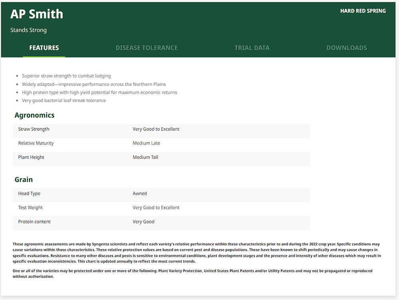Click the Syngenta agronomic assessments disclaimer paragraph
Screen dimensions: 399x300
point(197,253)
